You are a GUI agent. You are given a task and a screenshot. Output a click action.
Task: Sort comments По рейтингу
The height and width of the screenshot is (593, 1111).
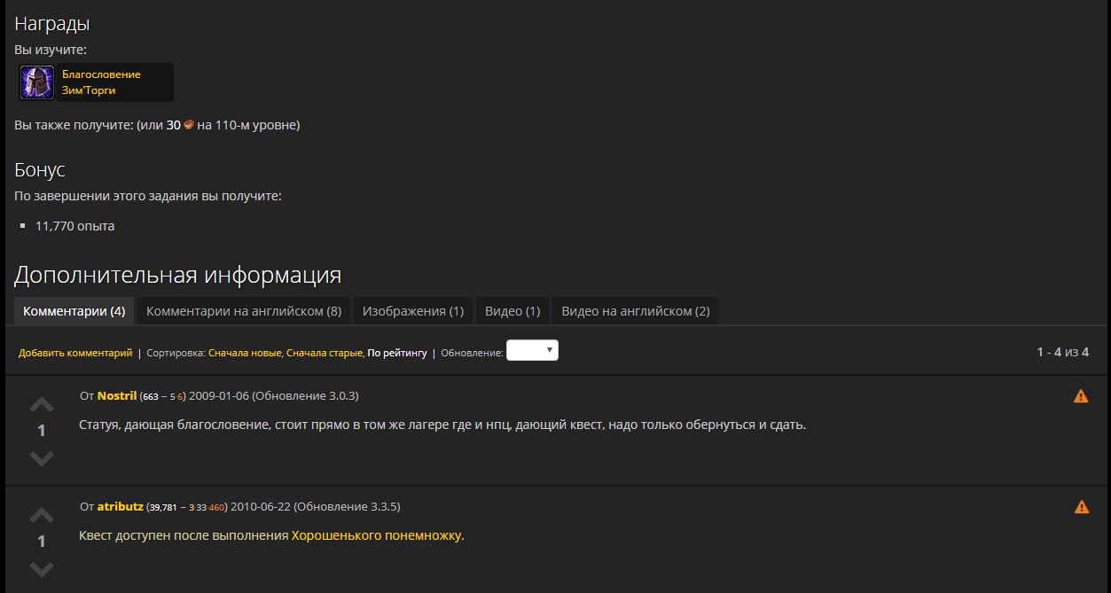[397, 353]
